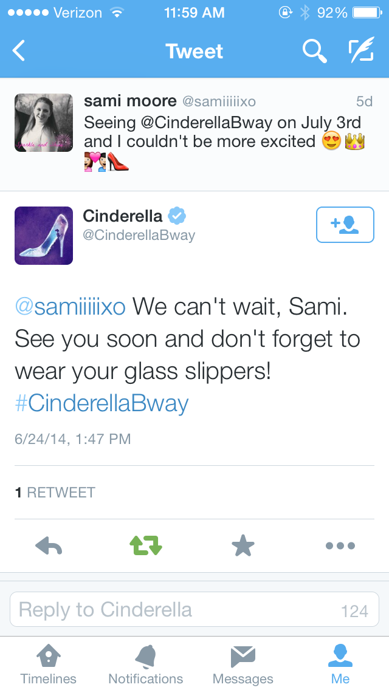Tap the @samiiiiixo mention in reply

click(x=70, y=306)
